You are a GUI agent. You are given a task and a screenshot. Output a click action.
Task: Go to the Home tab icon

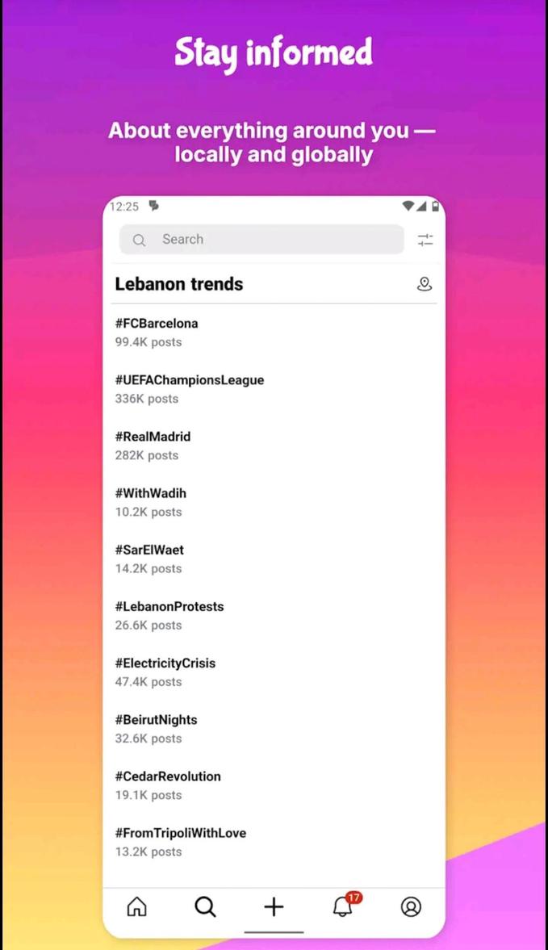tap(137, 906)
